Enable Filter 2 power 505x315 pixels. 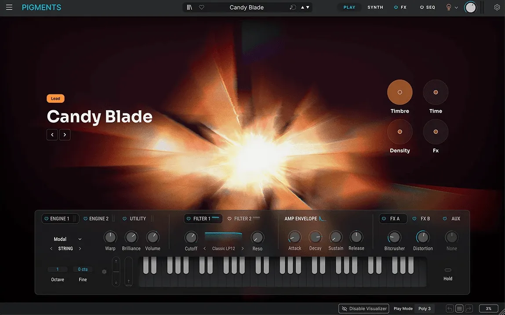[229, 219]
